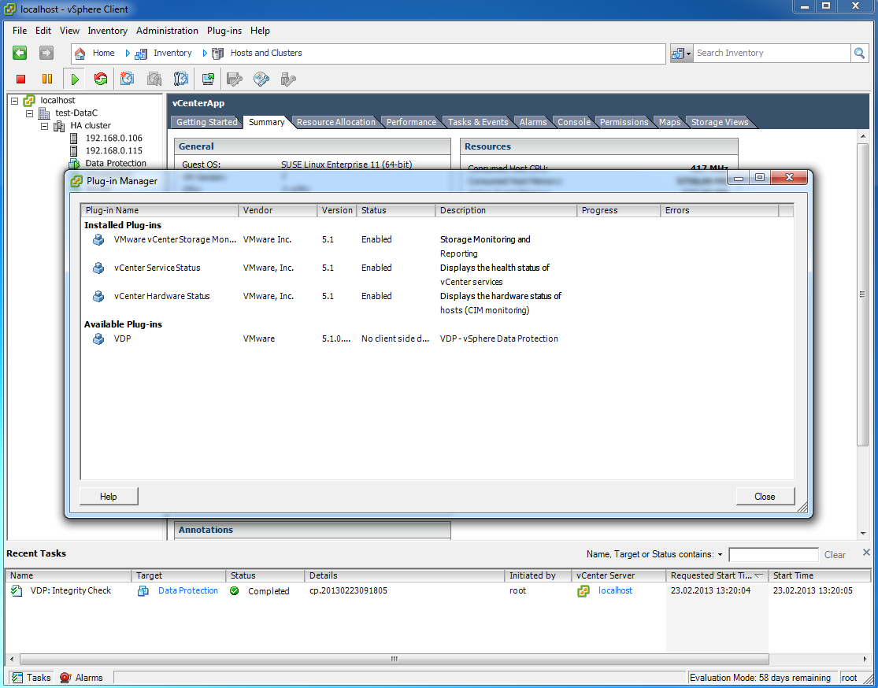This screenshot has width=878, height=688.
Task: Click the CD/DVD drive connection icon
Action: (x=261, y=79)
